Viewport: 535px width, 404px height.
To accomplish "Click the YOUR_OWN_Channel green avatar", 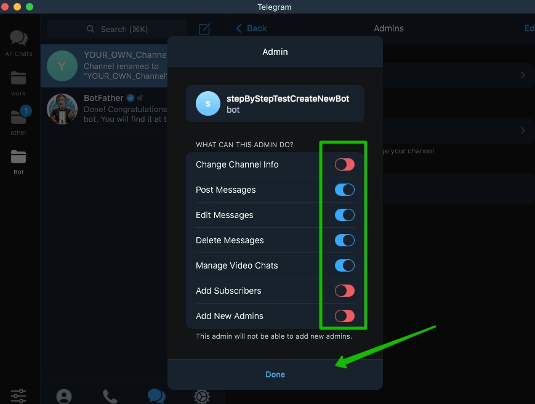I will click(x=62, y=66).
